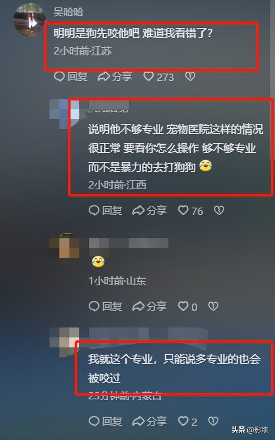Screen dimensions: 275x440
Task: Like the 山东 emoji comment with 0 likes
Action: [188, 306]
